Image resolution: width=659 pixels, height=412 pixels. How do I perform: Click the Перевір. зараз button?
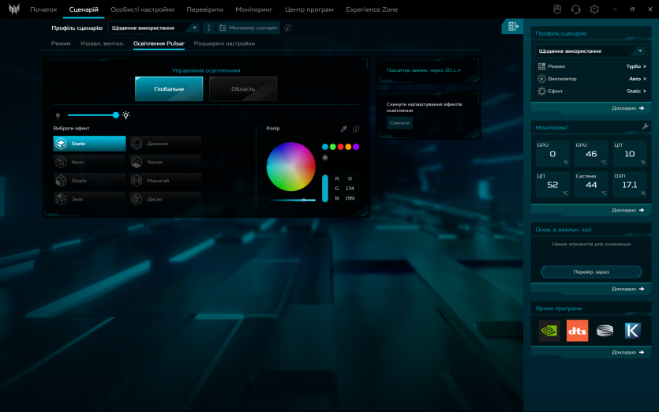tap(591, 272)
